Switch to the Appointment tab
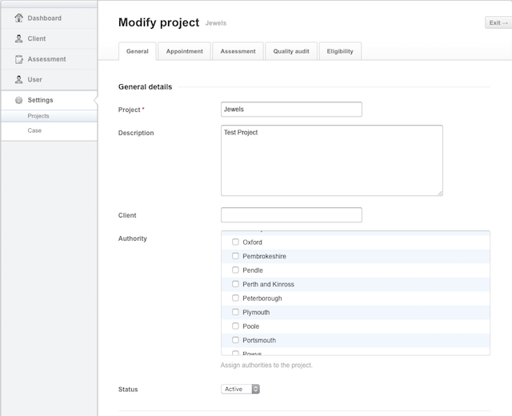This screenshot has width=512, height=416. point(185,51)
